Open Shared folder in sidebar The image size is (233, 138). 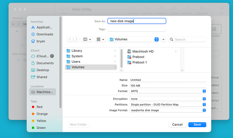click(x=39, y=77)
